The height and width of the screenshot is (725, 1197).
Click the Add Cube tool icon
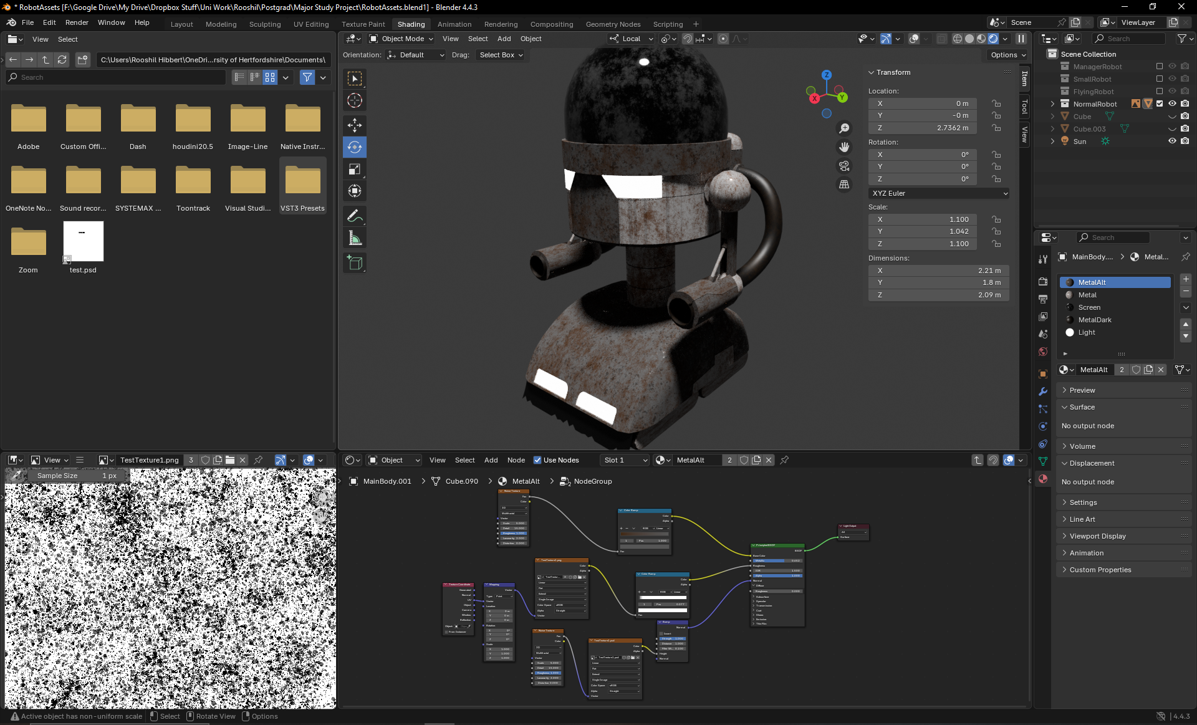(354, 263)
